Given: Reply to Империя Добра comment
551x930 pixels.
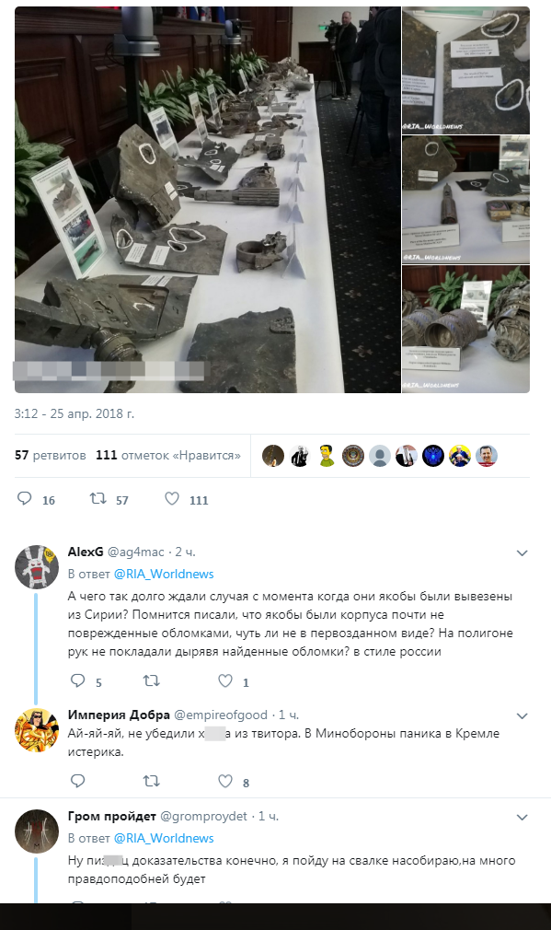Looking at the screenshot, I should [77, 781].
